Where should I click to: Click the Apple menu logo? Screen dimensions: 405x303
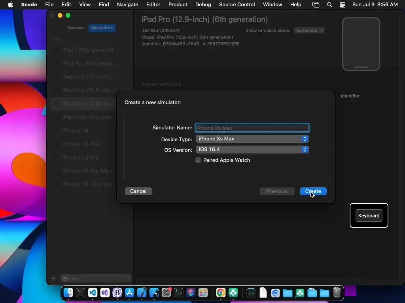point(10,5)
